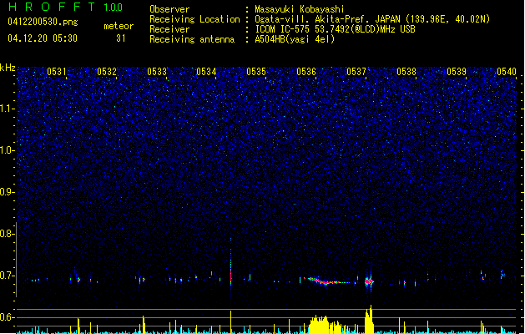
Task: Click the A504HB(yagi 4el) antenna text
Action: point(295,39)
